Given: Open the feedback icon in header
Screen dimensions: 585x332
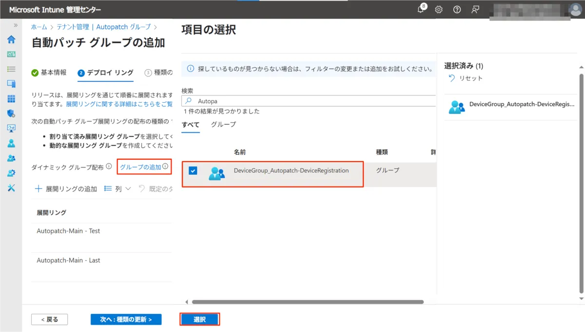Looking at the screenshot, I should coord(475,10).
